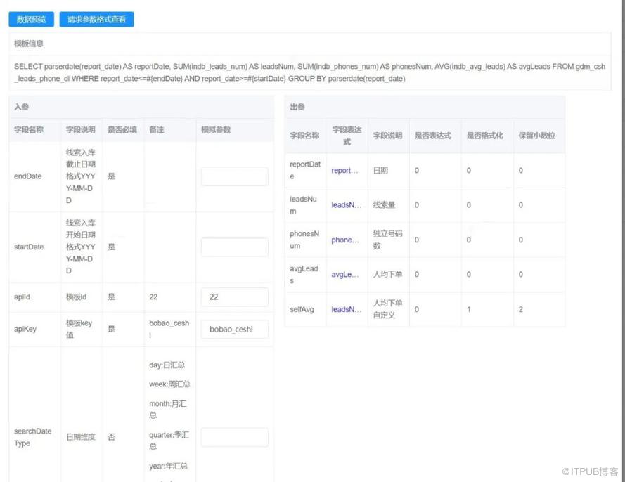Click the SQL SELECT template text
Screen dimensions: 625x482
pos(309,72)
